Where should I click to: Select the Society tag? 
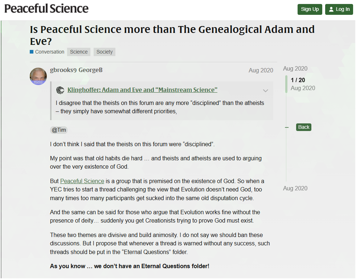click(x=105, y=52)
